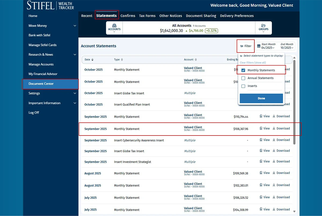Expand the Move Money sidebar menu
Image resolution: width=322 pixels, height=216 pixels.
[75, 26]
